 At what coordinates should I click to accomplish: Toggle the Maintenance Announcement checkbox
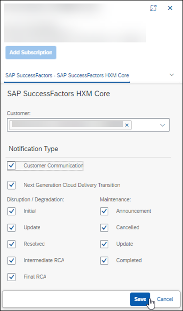(104, 211)
